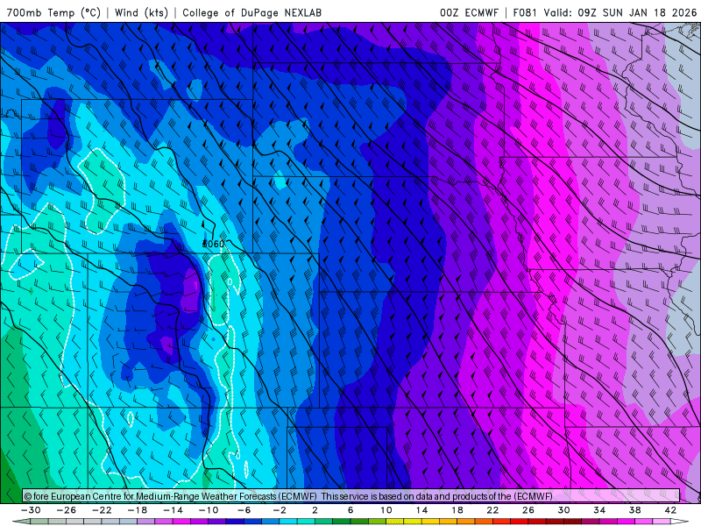Click the 14 colorbar tick label
Viewport: 701px width, 526px height.
click(421, 510)
